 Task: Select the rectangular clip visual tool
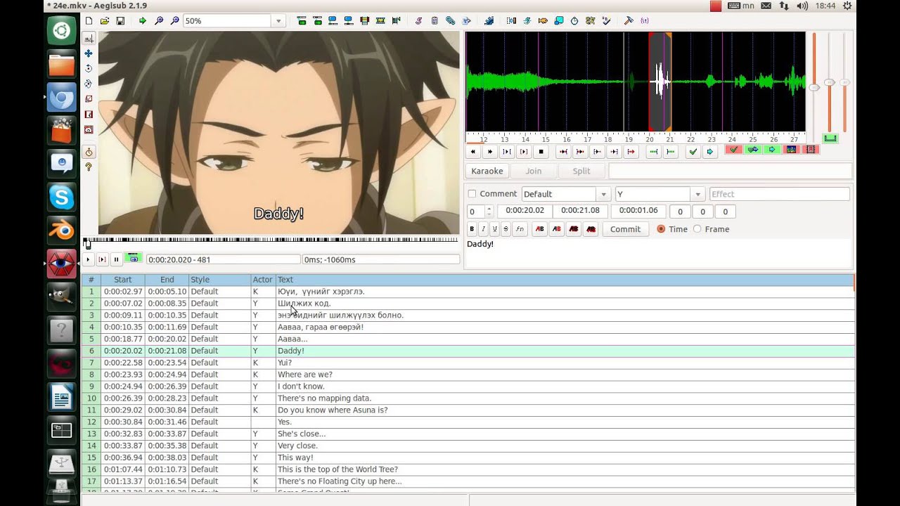[x=89, y=115]
